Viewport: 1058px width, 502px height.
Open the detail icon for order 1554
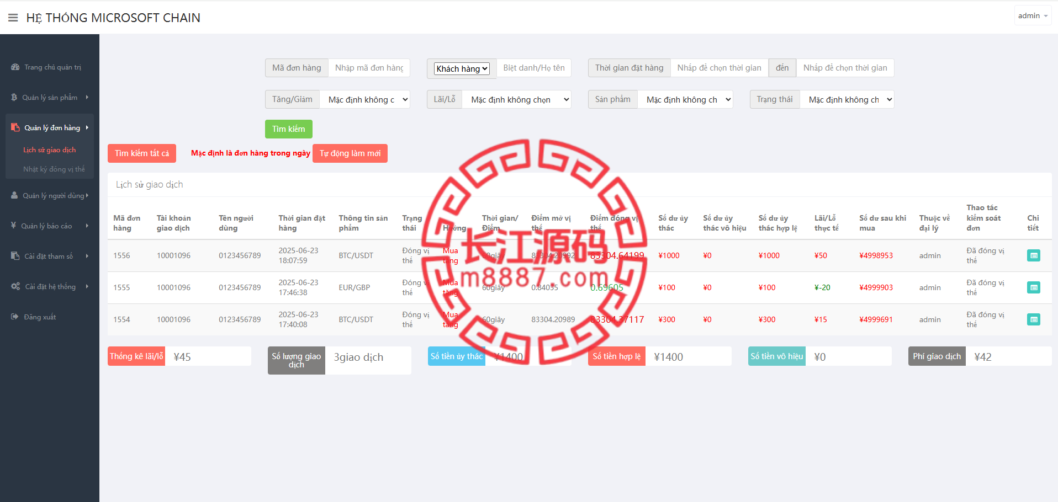[x=1034, y=319]
